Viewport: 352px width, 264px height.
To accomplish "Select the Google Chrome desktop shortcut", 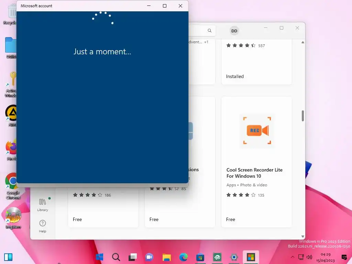I will point(12,186).
